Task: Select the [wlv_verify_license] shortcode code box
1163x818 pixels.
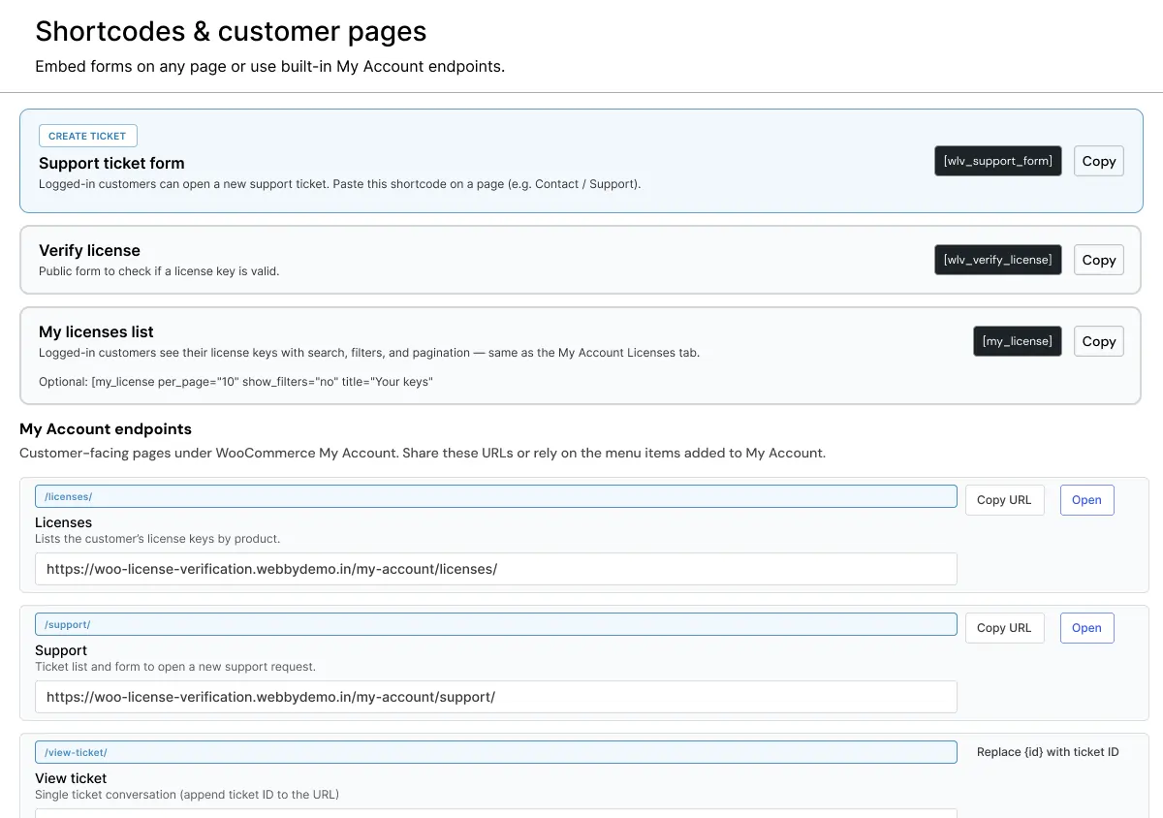Action: pyautogui.click(x=997, y=260)
